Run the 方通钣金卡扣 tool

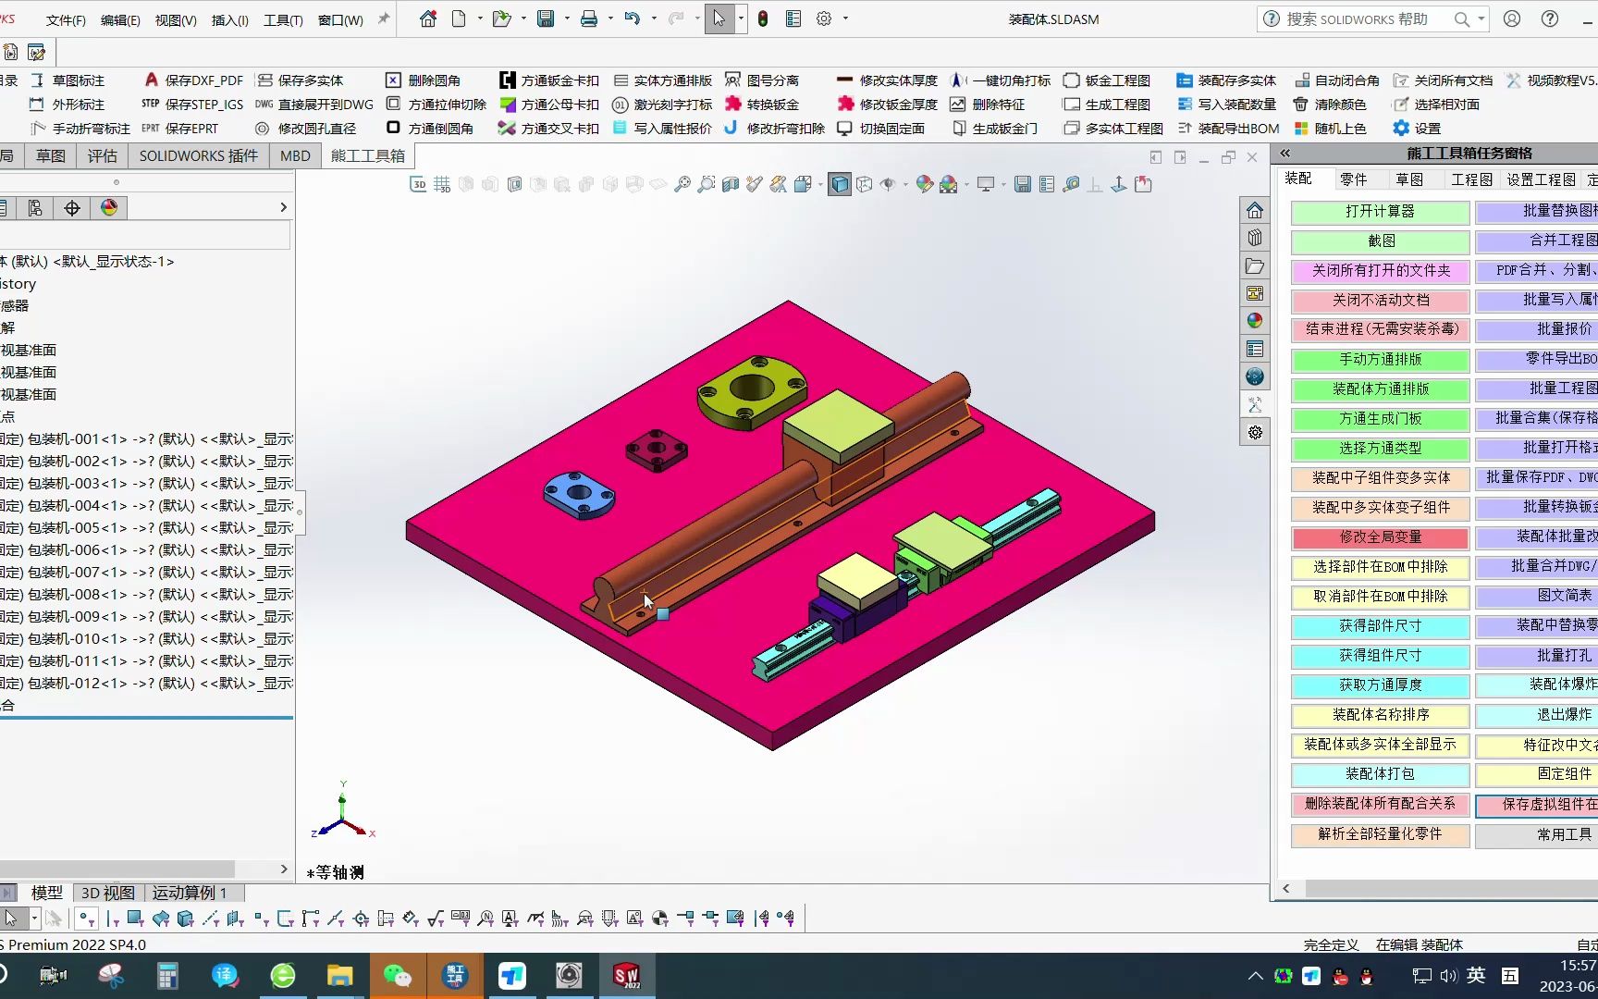547,80
